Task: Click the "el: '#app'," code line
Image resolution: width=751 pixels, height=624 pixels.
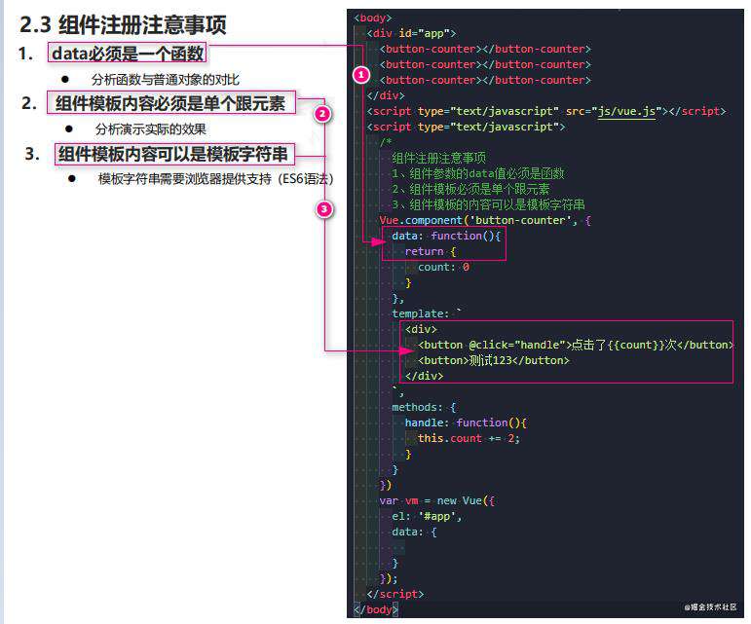Action: point(427,516)
